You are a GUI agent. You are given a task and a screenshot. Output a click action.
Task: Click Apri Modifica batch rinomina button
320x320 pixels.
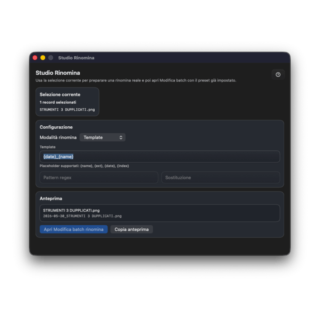tap(74, 230)
